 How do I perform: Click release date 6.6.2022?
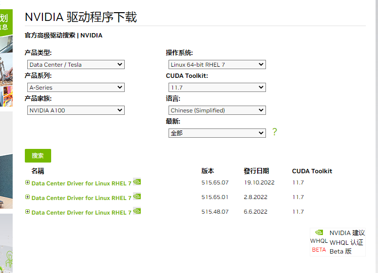(x=256, y=212)
